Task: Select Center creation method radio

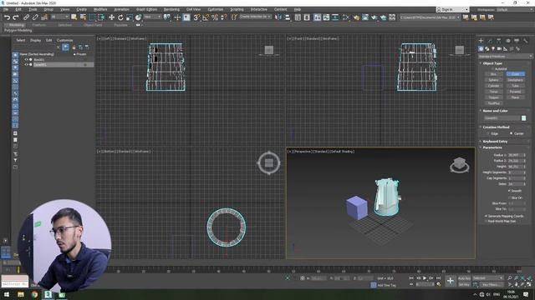Action: 511,133
